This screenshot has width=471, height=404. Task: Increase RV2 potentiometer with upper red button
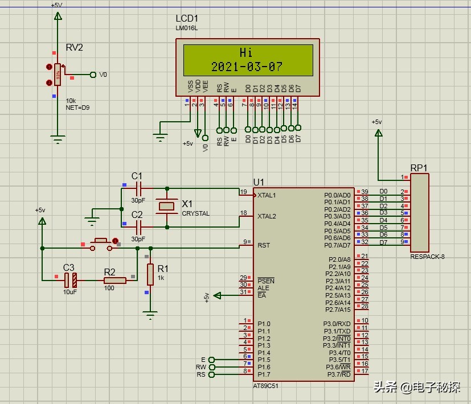pos(48,67)
